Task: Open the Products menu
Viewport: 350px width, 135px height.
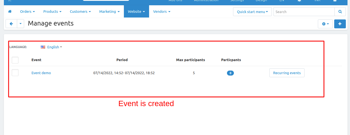Action: pyautogui.click(x=52, y=12)
